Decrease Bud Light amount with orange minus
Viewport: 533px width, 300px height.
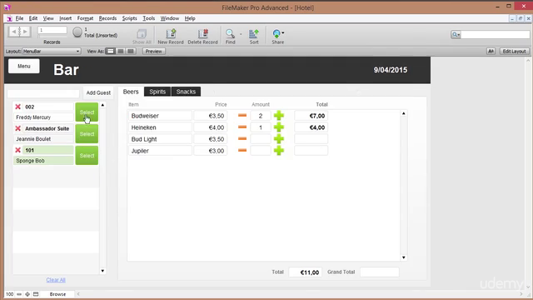point(242,139)
